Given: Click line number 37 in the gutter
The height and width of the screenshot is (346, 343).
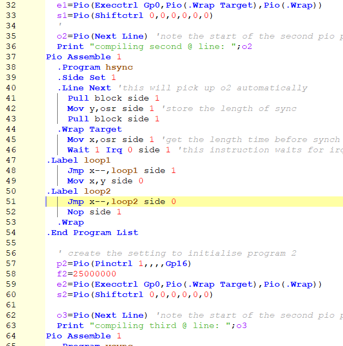Looking at the screenshot, I should (11, 57).
